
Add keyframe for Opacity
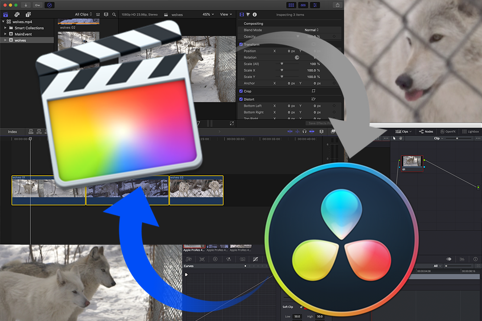pyautogui.click(x=334, y=37)
